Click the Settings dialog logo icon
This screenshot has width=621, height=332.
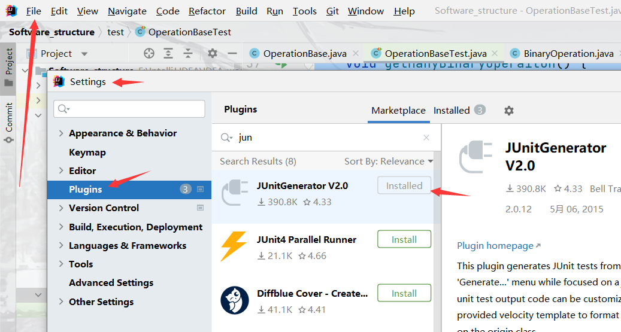(x=59, y=81)
